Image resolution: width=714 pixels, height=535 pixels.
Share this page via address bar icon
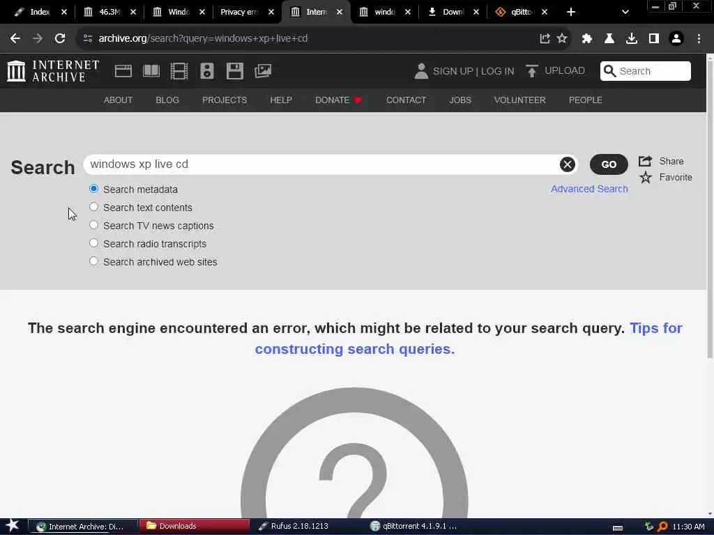point(545,39)
